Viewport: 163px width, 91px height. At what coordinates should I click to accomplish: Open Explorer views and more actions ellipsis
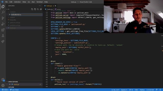[40, 6]
